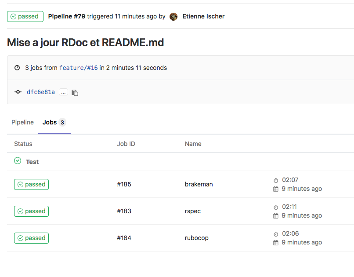This screenshot has width=354, height=277.
Task: Open the rubocop job passed badge
Action: tap(31, 238)
